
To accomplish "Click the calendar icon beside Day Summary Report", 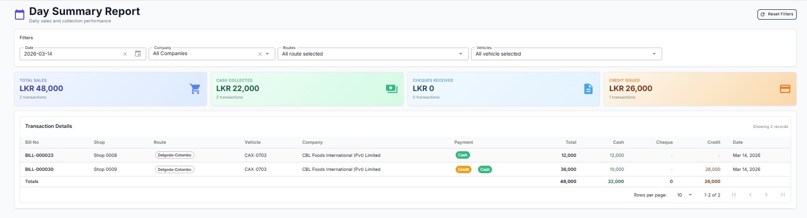I will [20, 15].
